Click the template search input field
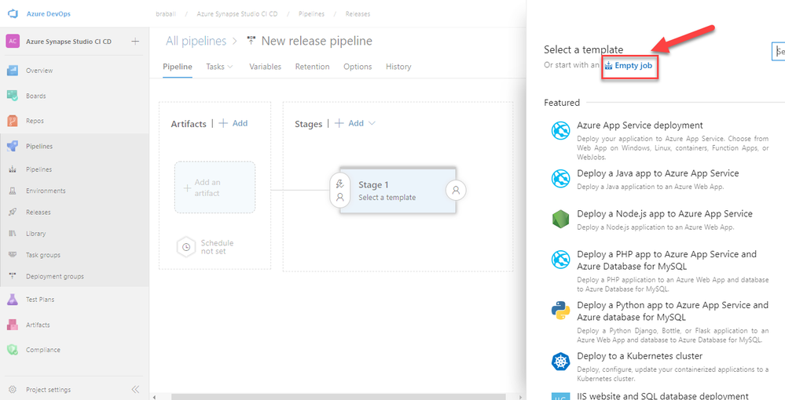The width and height of the screenshot is (785, 400). (x=779, y=51)
